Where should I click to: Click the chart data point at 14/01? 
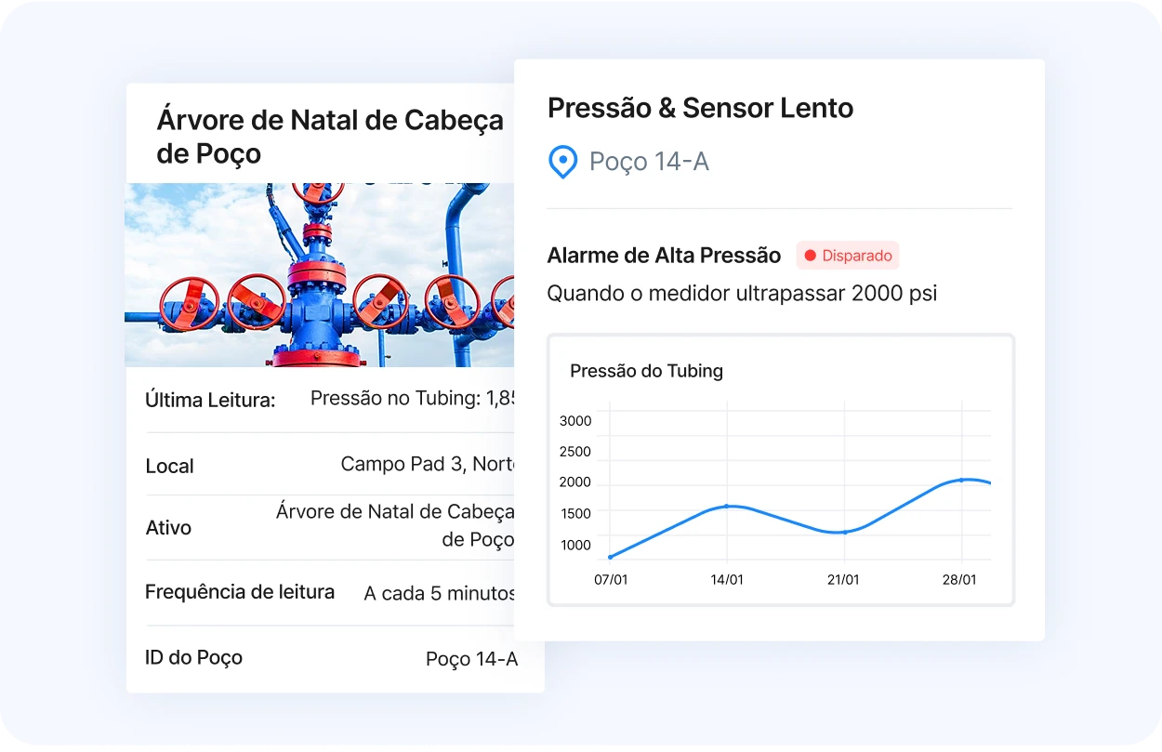[727, 506]
